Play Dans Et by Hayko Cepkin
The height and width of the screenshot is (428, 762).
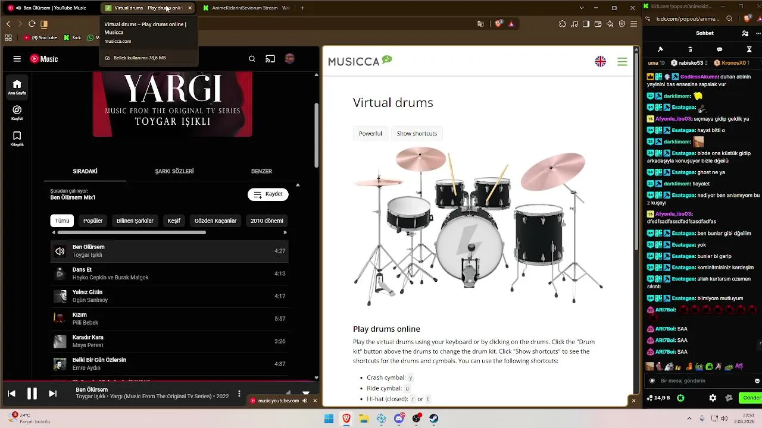click(170, 273)
